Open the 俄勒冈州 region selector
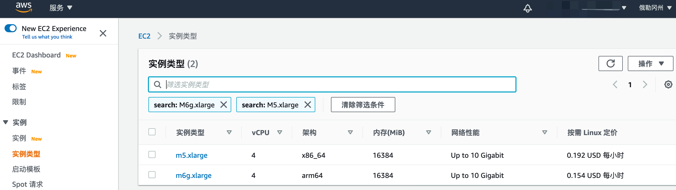Viewport: 676px width, 190px height. 655,8
